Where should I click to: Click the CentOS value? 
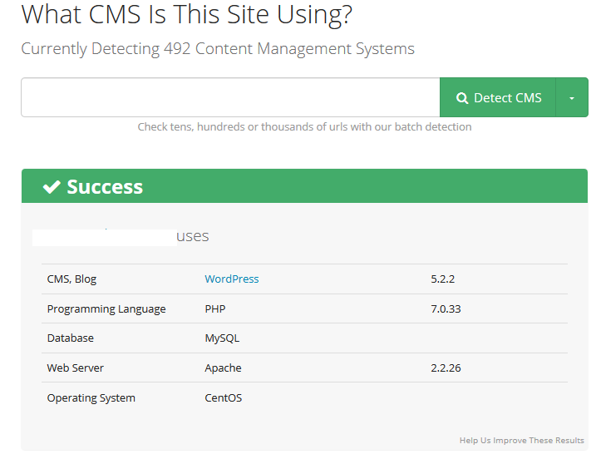[223, 397]
